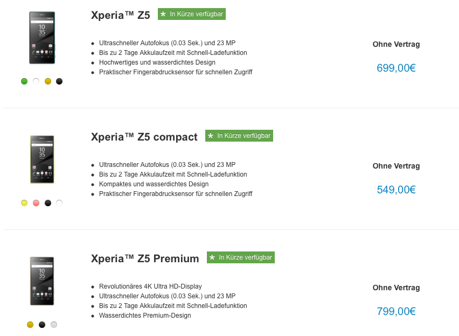Pick the gold color option for Xperia Z5
This screenshot has width=459, height=336.
[48, 81]
